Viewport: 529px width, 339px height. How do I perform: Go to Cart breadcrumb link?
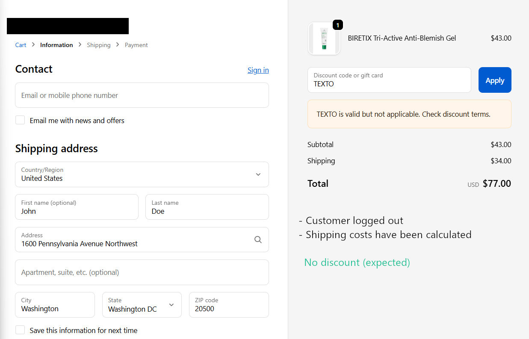(x=21, y=45)
